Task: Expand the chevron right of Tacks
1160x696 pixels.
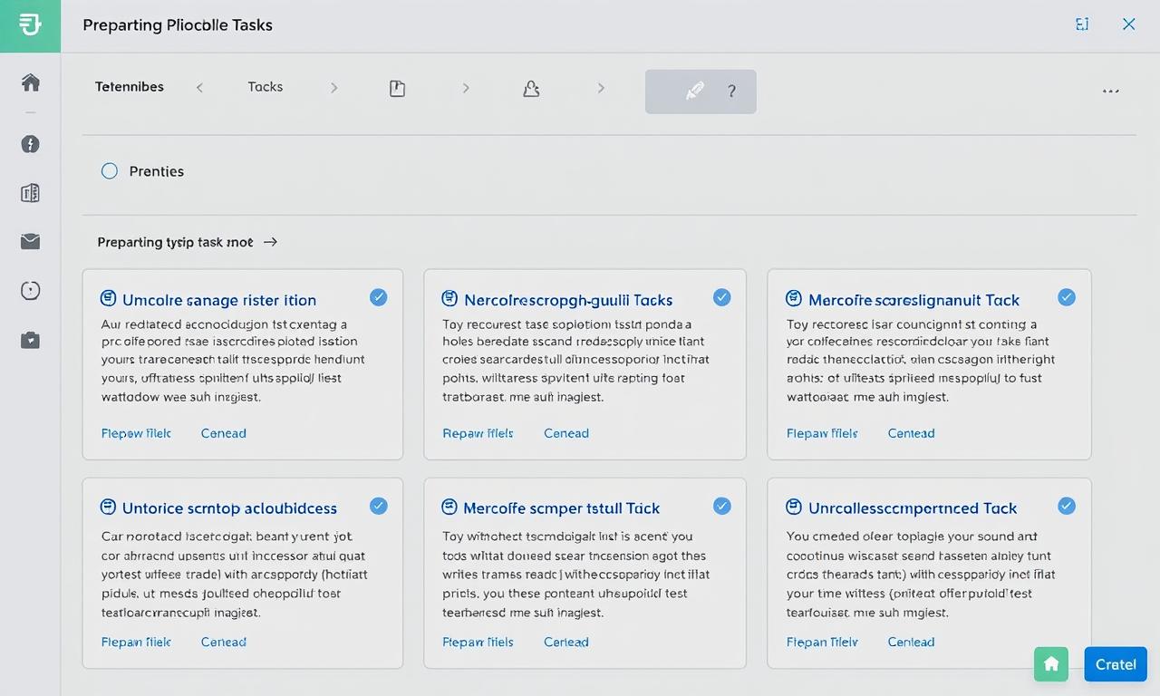Action: tap(333, 88)
